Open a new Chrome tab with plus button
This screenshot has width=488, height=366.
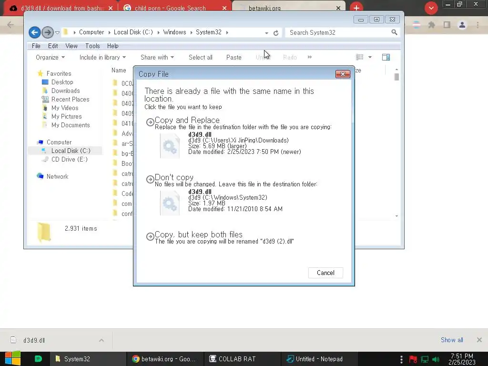[356, 8]
